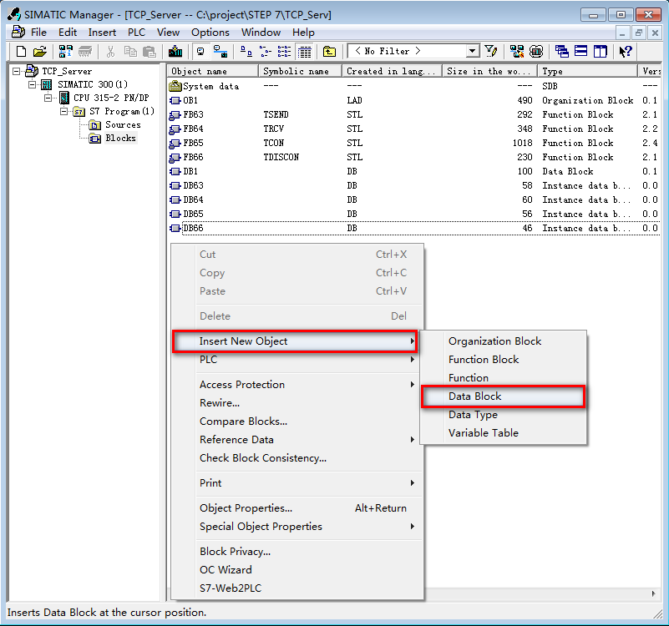Click the Tile Horizontally toolbar icon

[x=580, y=52]
